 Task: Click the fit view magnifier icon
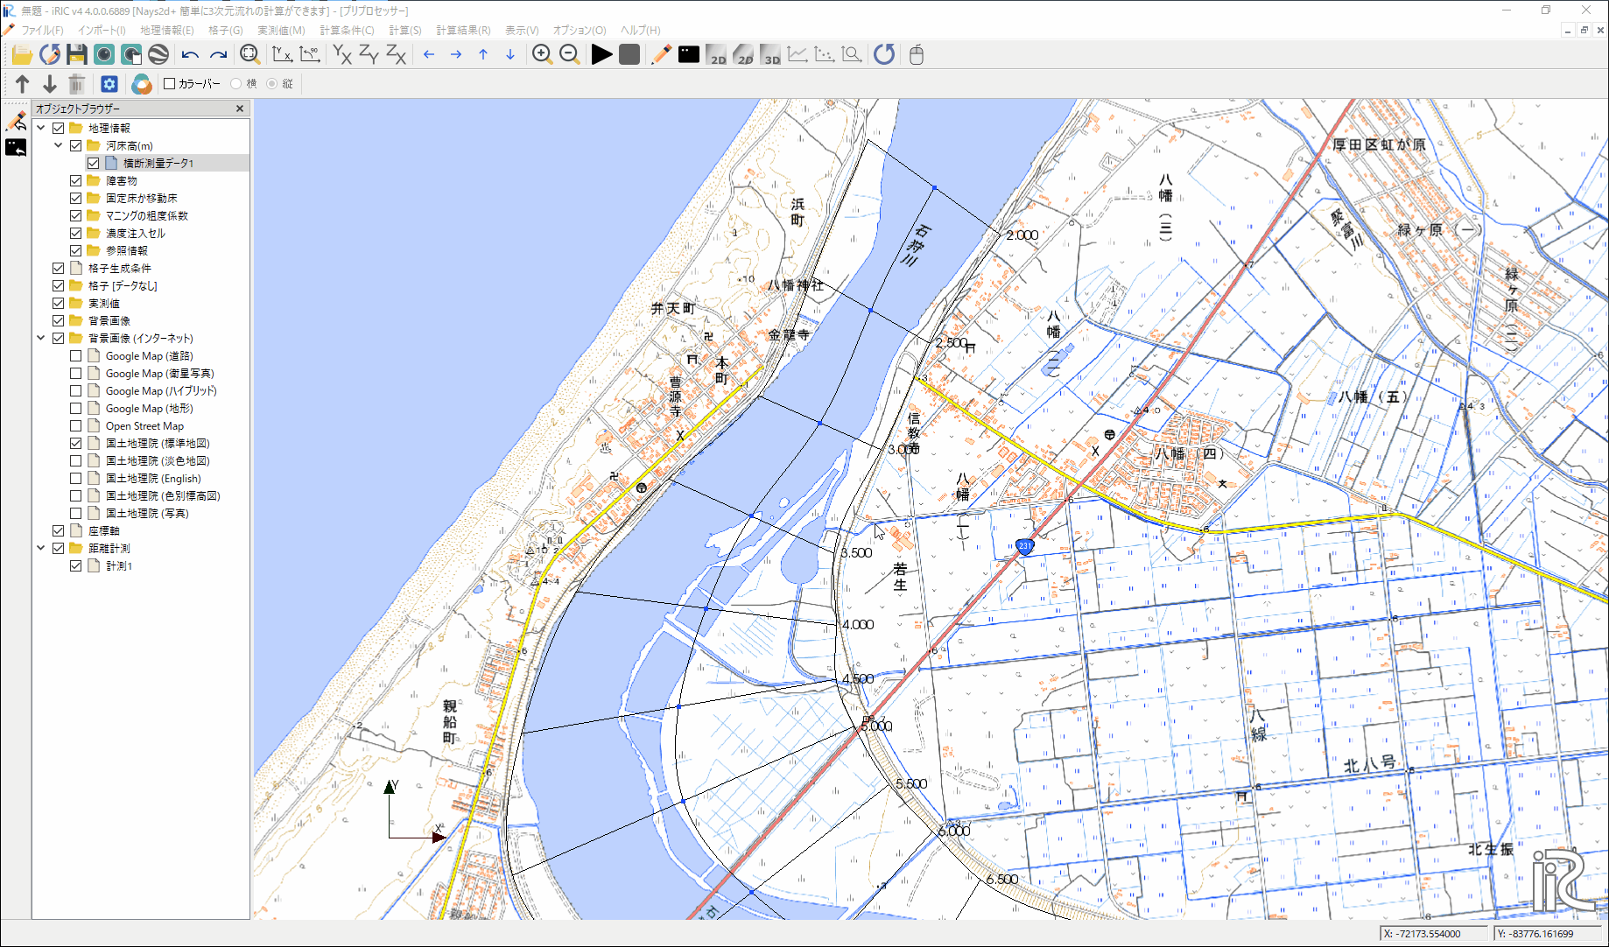point(249,54)
